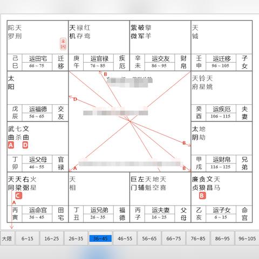Click the highlighted 36~45 decade tab
259x259 pixels.
tap(100, 238)
